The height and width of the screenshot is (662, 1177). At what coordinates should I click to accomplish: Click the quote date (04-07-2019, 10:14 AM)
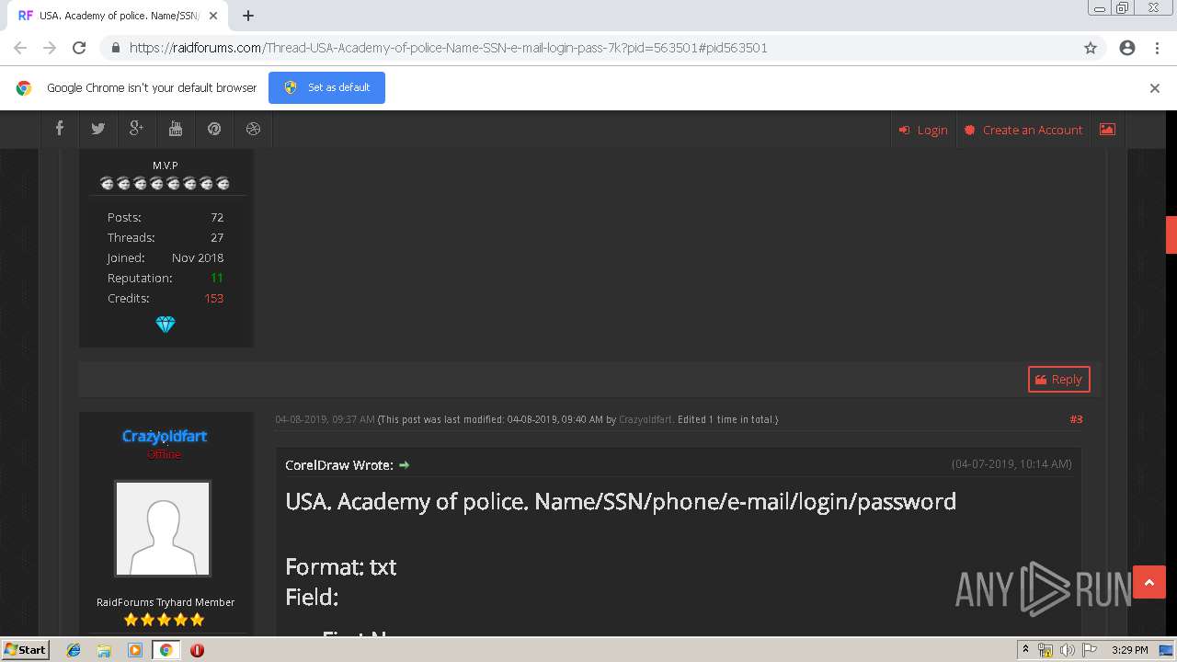(x=1011, y=464)
